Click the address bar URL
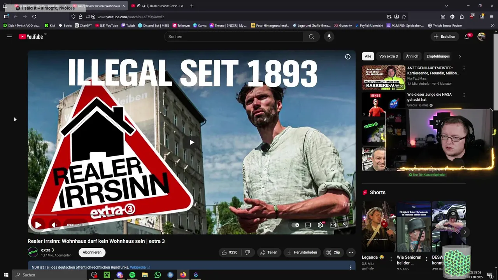498x280 pixels. click(x=131, y=17)
